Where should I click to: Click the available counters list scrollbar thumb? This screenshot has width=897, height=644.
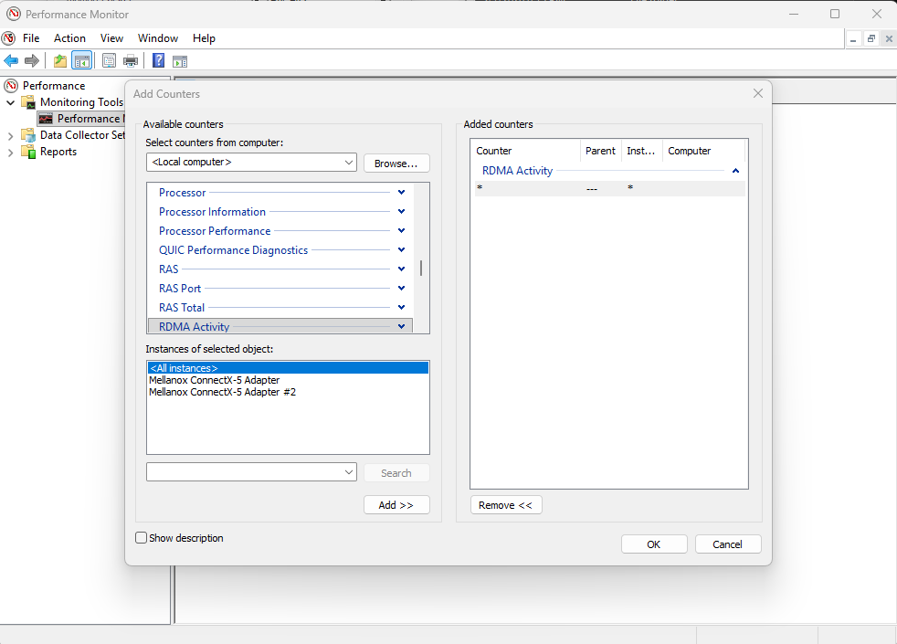(421, 268)
